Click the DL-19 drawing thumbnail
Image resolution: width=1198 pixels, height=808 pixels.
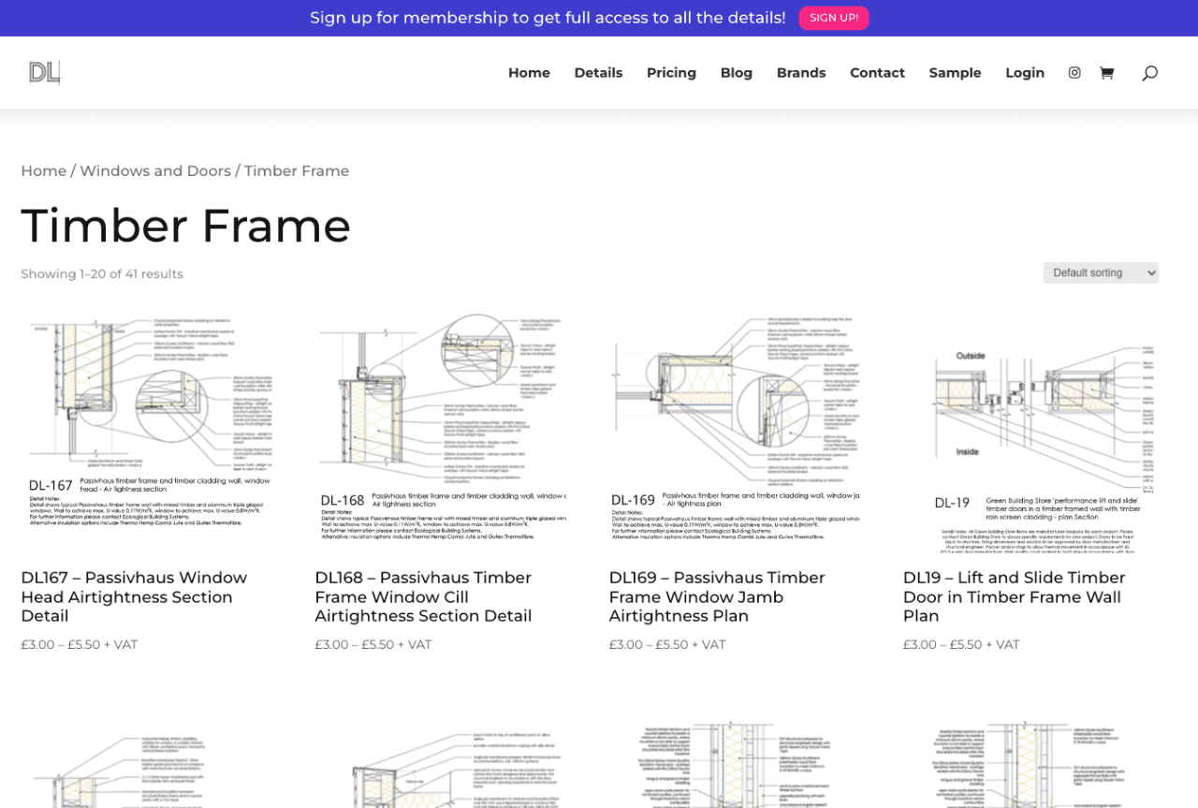(1029, 428)
